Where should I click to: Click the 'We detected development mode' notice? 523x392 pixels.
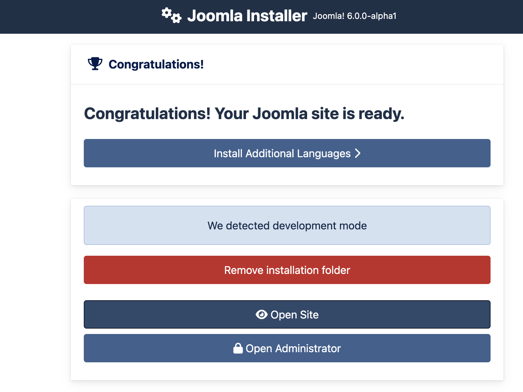click(x=287, y=225)
